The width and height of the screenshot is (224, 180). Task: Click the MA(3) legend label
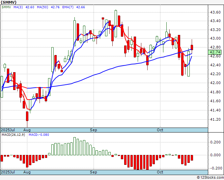[x=18, y=7]
